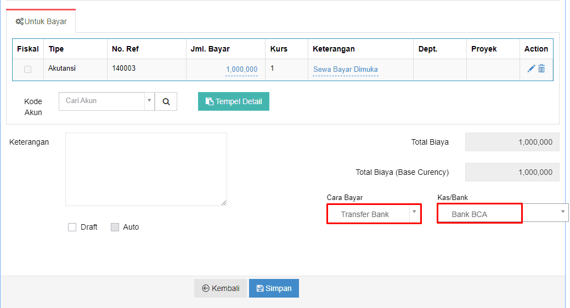This screenshot has height=308, width=570.
Task: Save the form with Simpan button
Action: click(x=274, y=288)
